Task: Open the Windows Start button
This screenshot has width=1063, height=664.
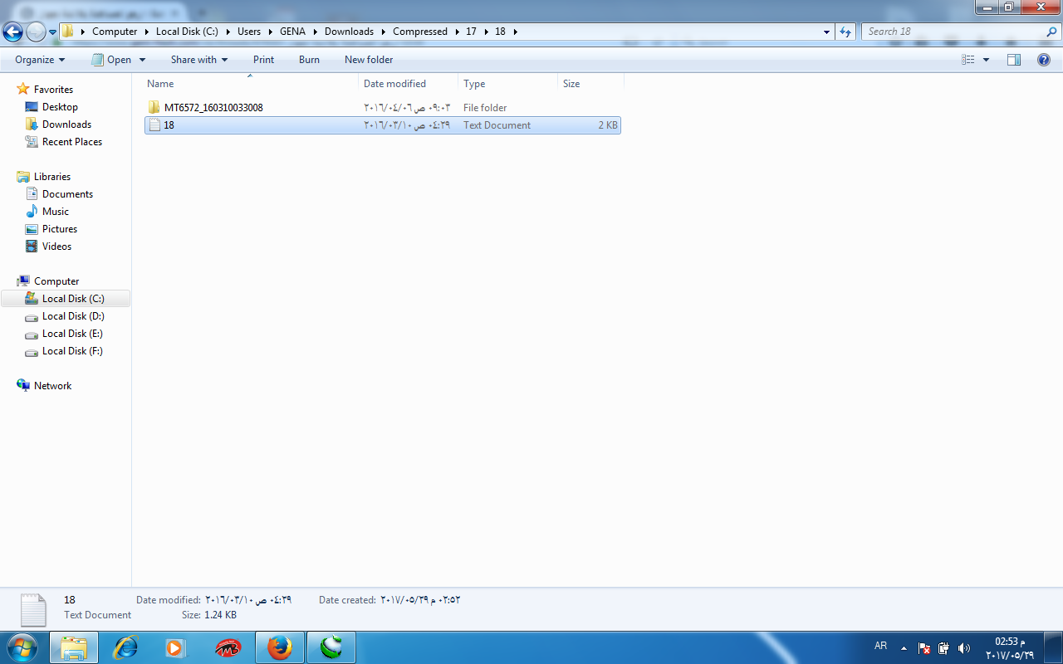Action: [22, 647]
